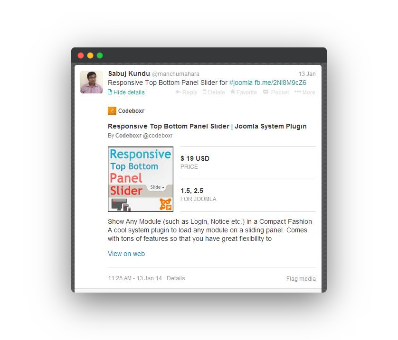Viewport: 398px width, 340px height.
Task: Click the Flag media link
Action: click(301, 279)
